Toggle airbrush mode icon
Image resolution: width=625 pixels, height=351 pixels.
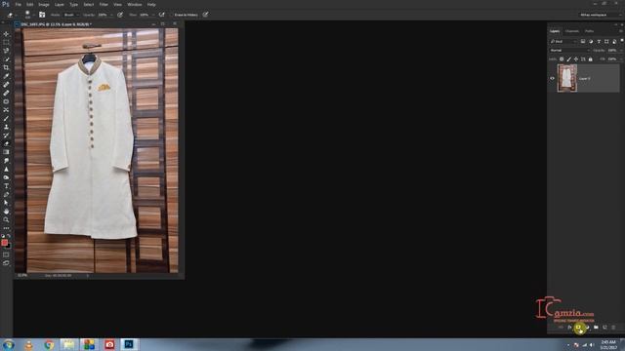point(161,15)
